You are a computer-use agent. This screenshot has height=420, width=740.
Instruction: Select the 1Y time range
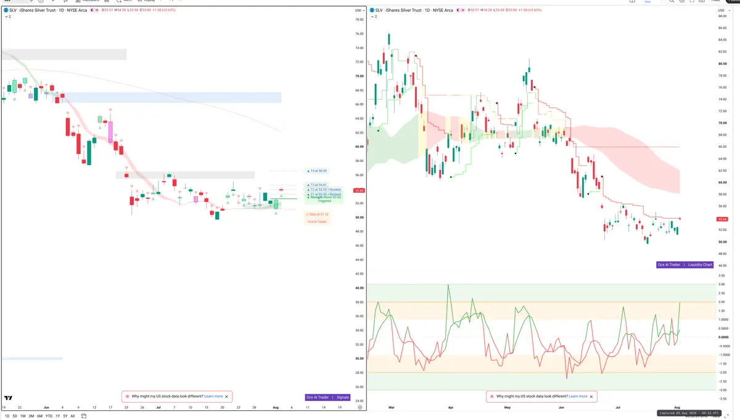pos(58,416)
